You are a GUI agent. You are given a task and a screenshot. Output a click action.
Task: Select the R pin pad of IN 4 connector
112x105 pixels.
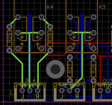(x=38, y=90)
